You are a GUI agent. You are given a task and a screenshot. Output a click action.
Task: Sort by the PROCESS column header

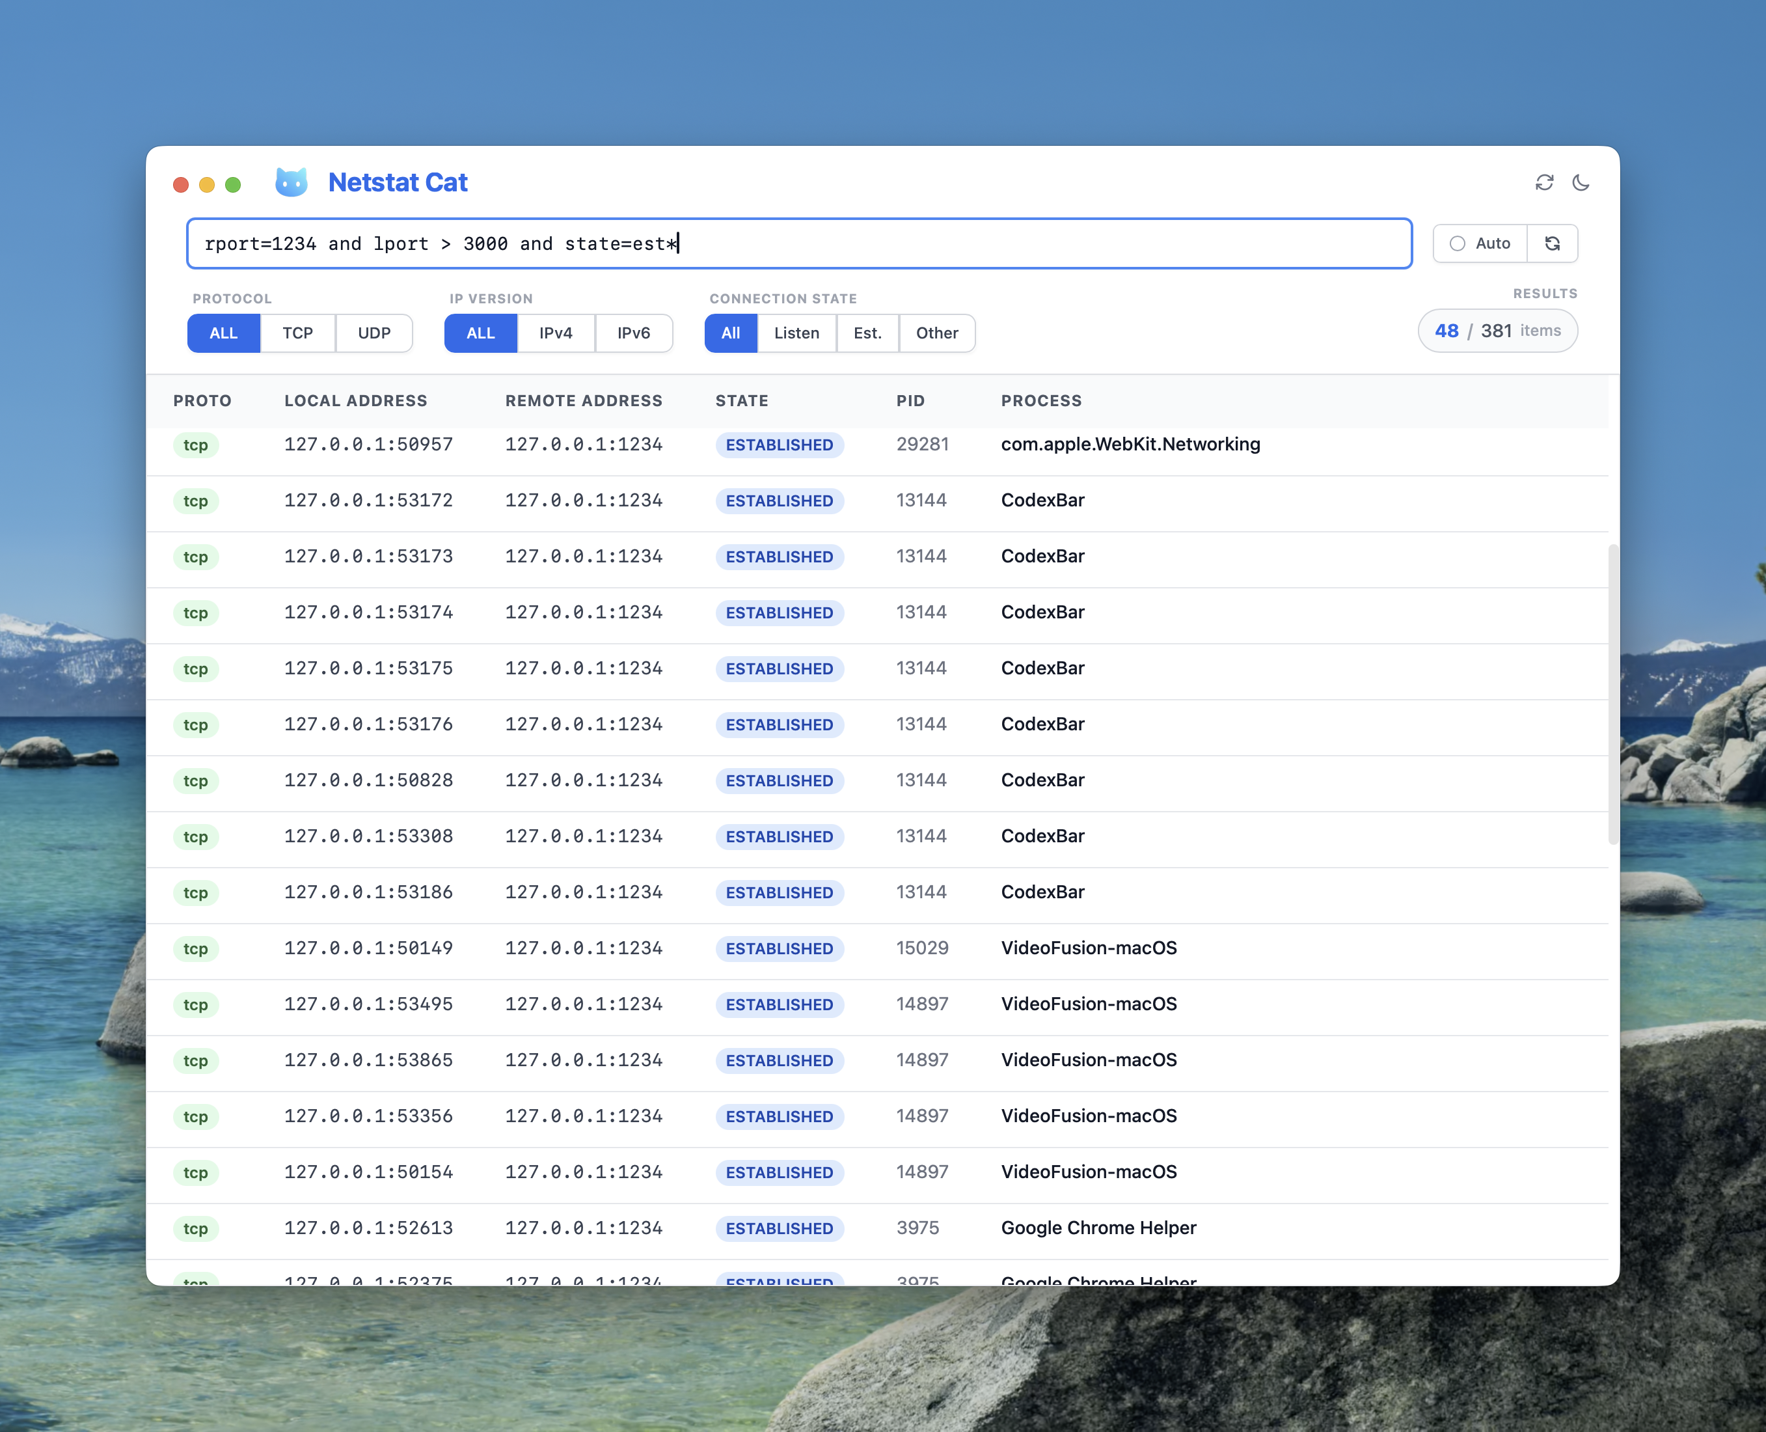point(1040,401)
